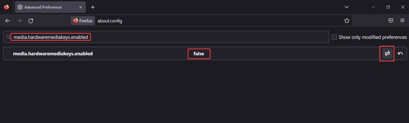The height and width of the screenshot is (123, 409).
Task: Close the Advanced Preferences tab
Action: pyautogui.click(x=81, y=7)
